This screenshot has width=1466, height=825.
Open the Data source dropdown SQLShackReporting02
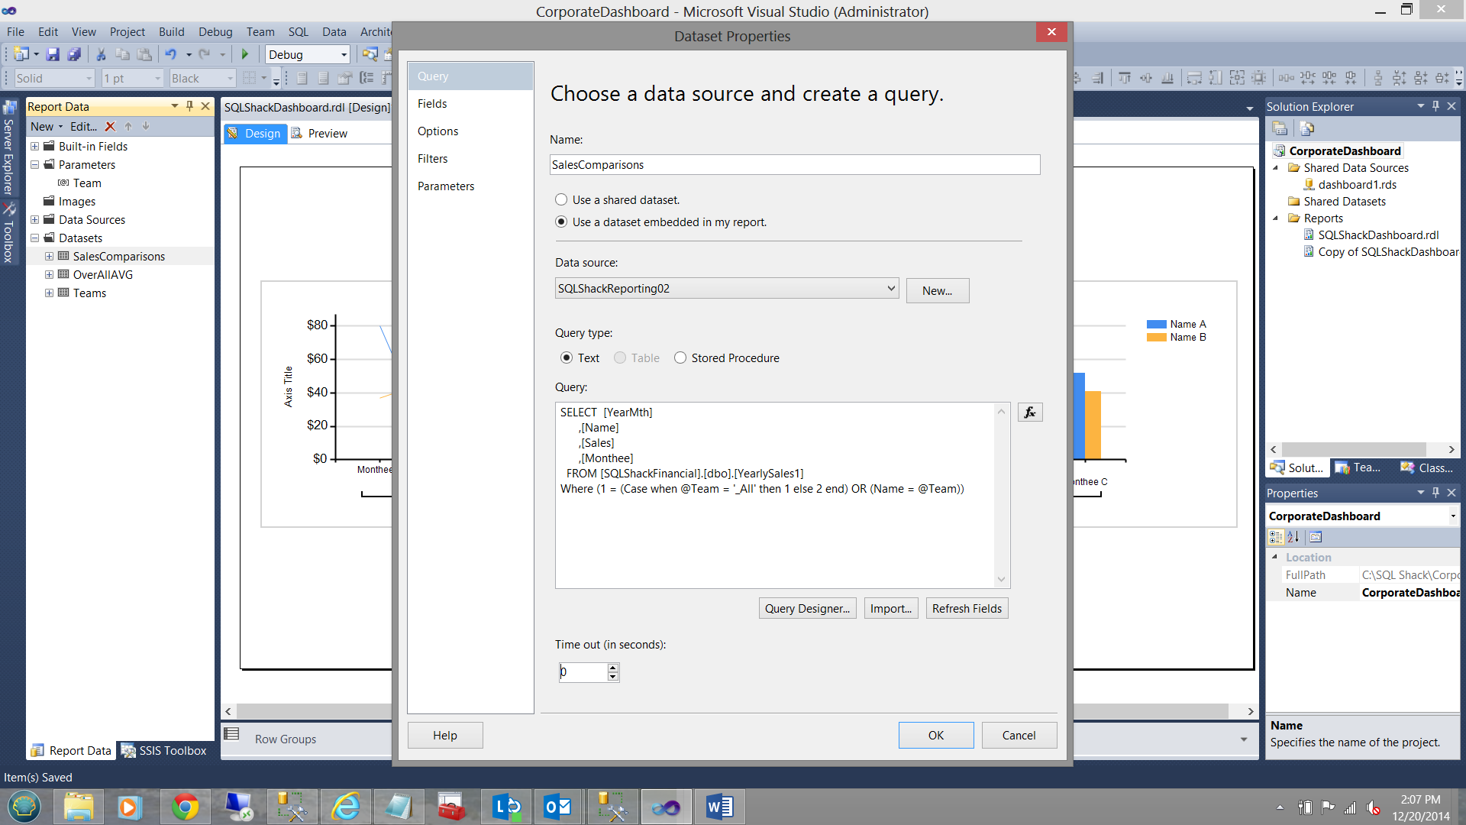click(x=726, y=289)
